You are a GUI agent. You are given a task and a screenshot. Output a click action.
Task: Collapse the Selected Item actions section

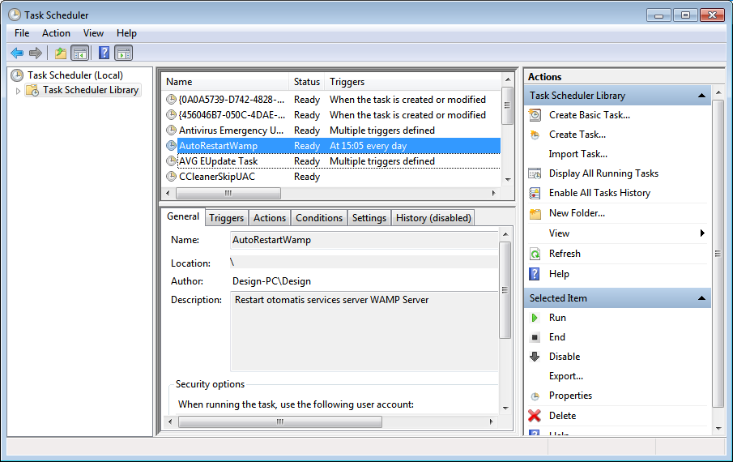click(701, 298)
